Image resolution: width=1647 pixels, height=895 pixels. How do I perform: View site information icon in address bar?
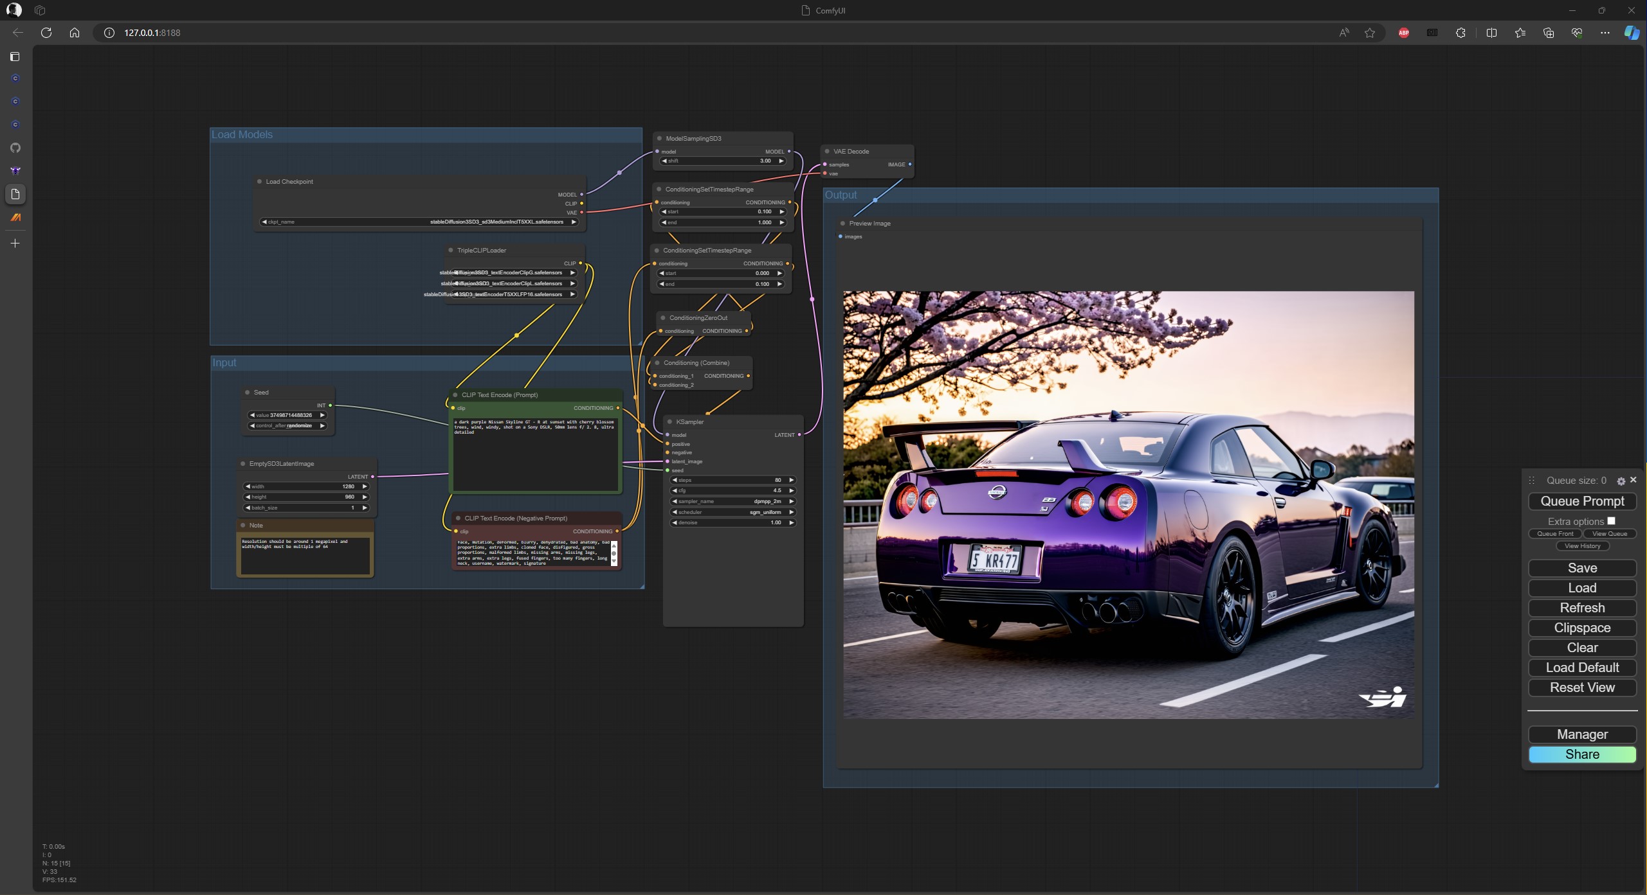pos(109,33)
